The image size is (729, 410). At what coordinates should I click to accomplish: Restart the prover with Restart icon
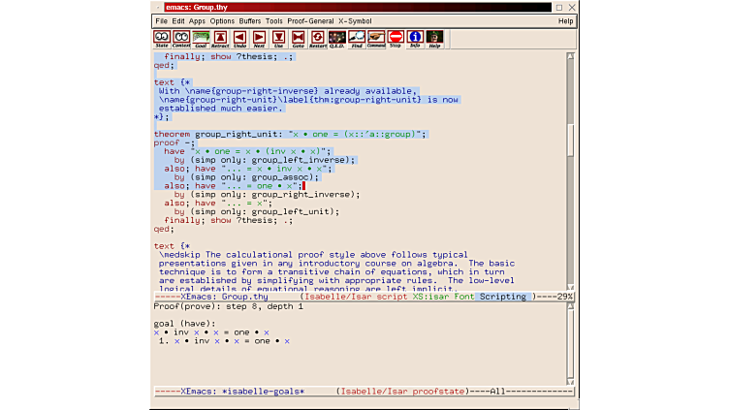[x=317, y=38]
